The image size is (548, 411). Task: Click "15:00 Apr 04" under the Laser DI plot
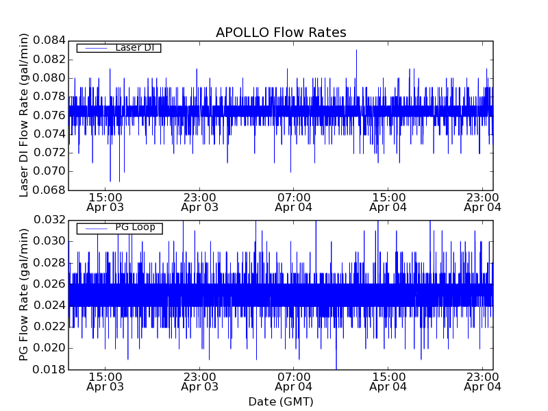coord(388,202)
